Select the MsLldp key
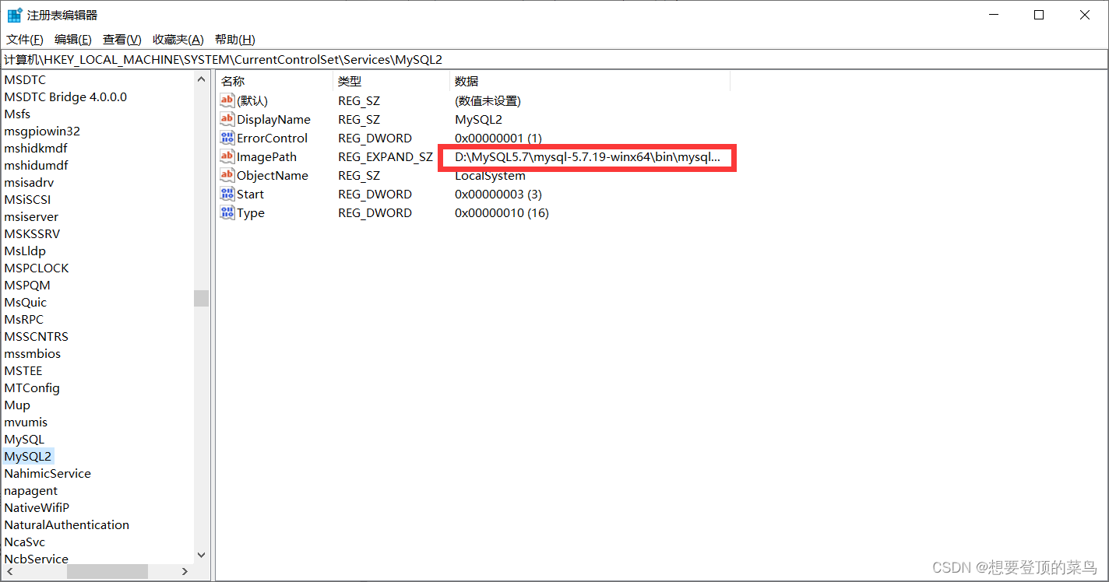Screen dimensions: 1109x582 pos(25,251)
